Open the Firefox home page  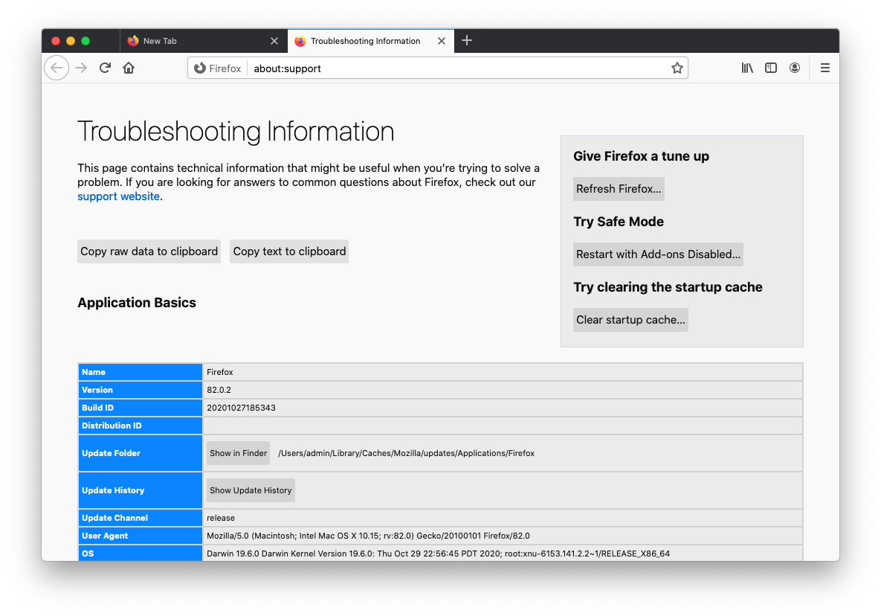pyautogui.click(x=129, y=68)
